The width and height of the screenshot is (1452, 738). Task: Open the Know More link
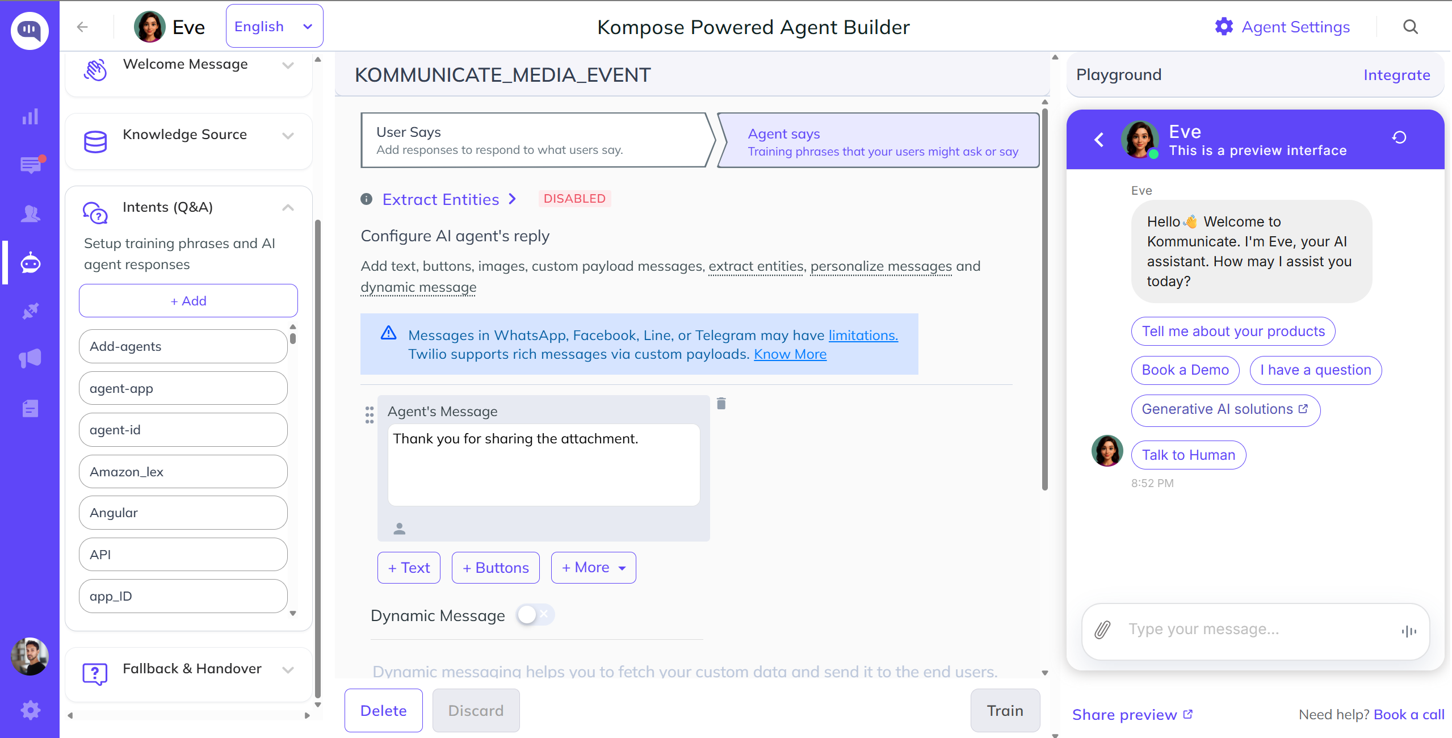coord(790,354)
